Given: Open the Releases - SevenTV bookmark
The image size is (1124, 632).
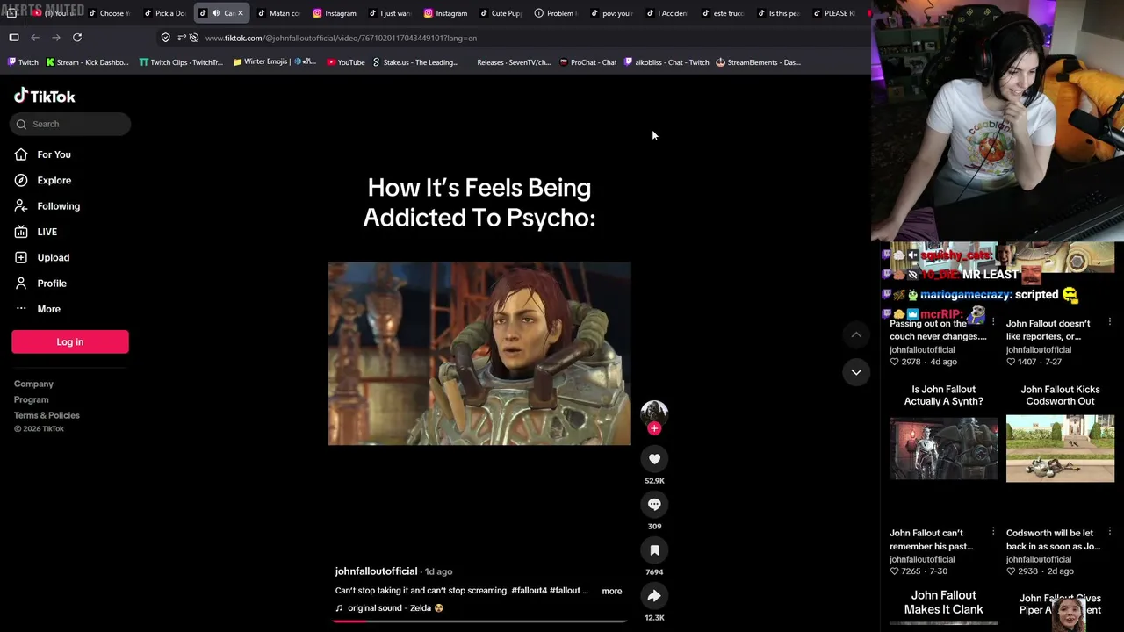Looking at the screenshot, I should pos(513,62).
